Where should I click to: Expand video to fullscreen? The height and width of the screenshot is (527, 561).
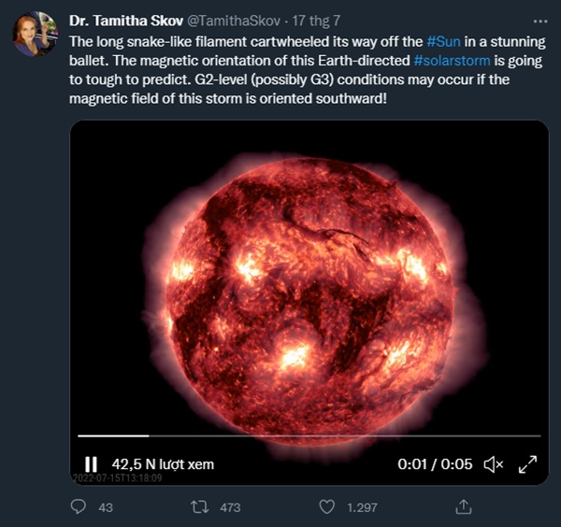[527, 464]
